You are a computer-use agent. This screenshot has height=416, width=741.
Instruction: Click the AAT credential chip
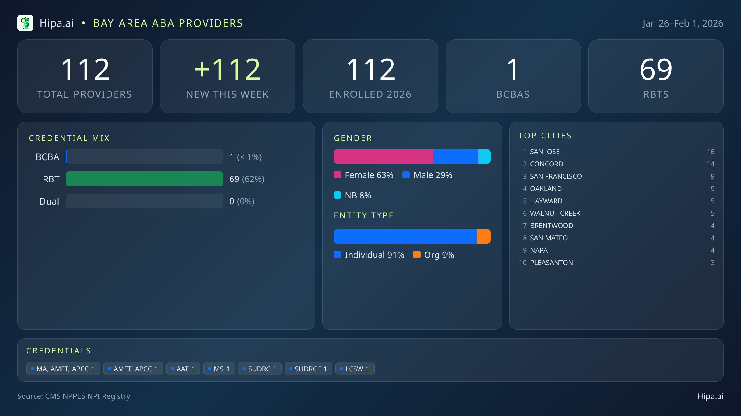coord(183,368)
